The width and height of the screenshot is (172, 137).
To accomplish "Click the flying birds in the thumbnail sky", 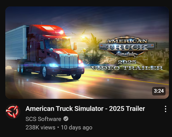I will point(78,32).
